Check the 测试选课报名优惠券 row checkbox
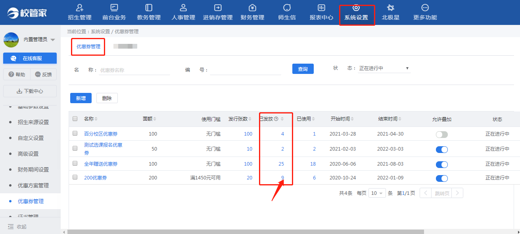 pos(75,149)
